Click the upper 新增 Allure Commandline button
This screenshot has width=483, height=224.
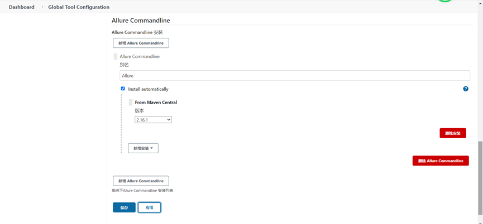[141, 43]
